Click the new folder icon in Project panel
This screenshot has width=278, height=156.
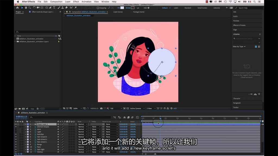click(20, 109)
